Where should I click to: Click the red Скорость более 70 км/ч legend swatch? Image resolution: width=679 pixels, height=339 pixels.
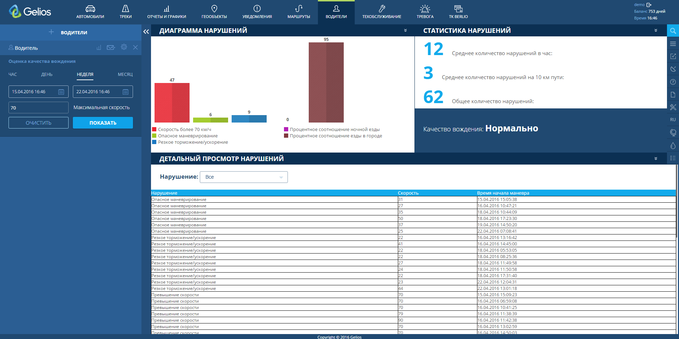click(x=154, y=130)
